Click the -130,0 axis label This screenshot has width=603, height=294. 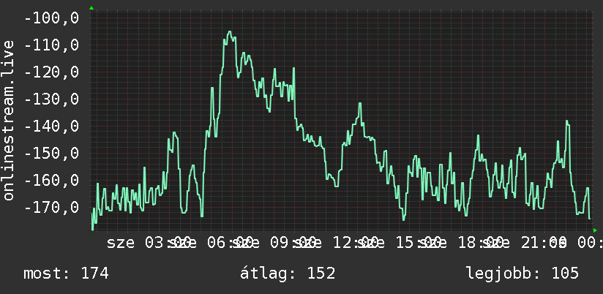(x=51, y=99)
